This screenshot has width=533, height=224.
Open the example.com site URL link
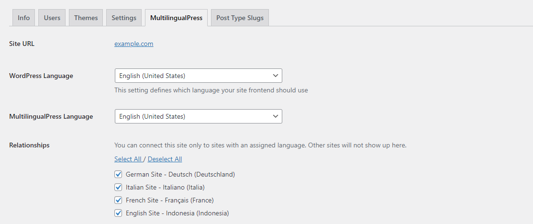click(134, 44)
